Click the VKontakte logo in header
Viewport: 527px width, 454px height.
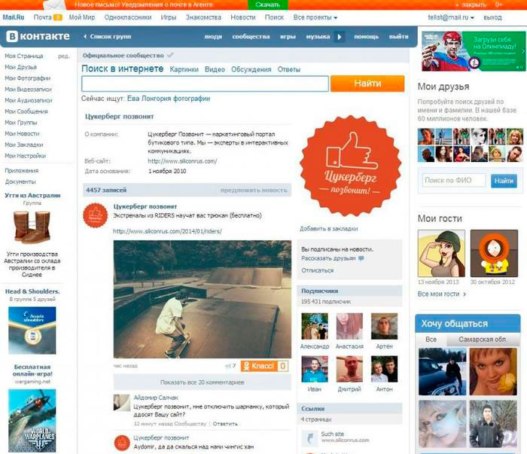pyautogui.click(x=38, y=36)
